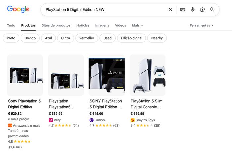Switch to the Notícias tab
232x152 pixels.
83,25
